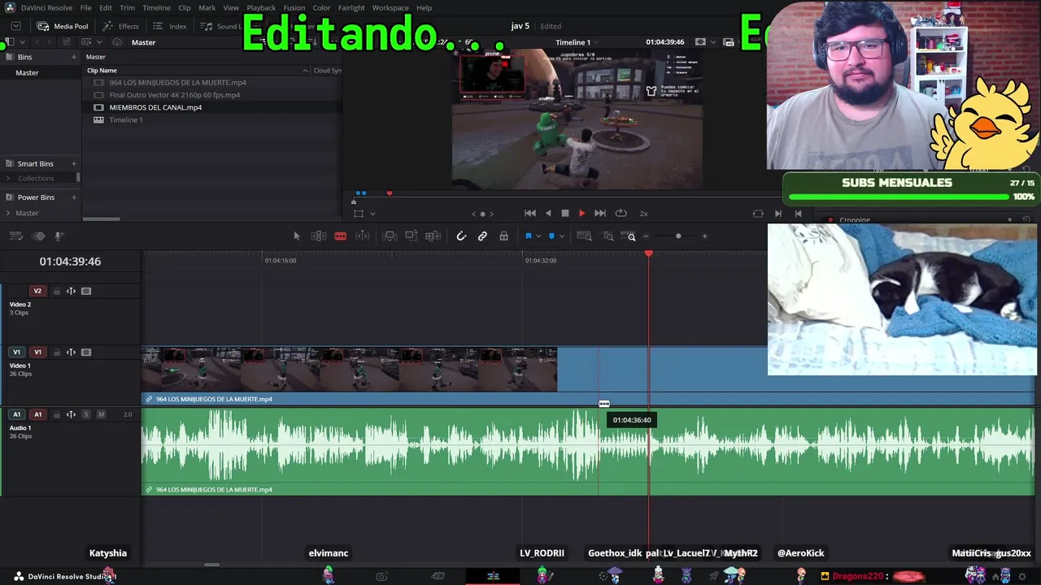
Task: Select the arrow Selection Mode tool
Action: tap(297, 236)
